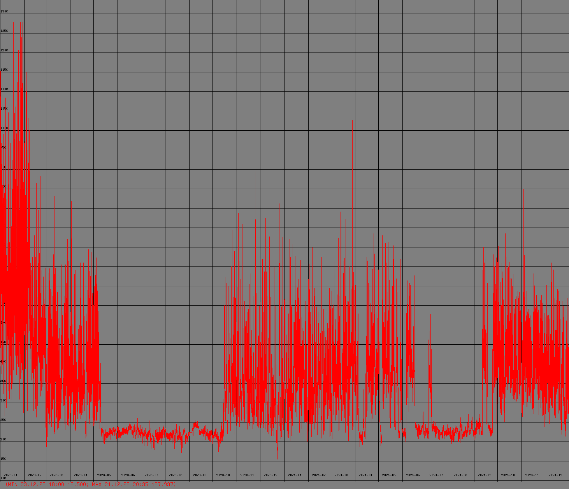Select the 2024-06 label on the time axis
This screenshot has width=569, height=489.
(413, 475)
